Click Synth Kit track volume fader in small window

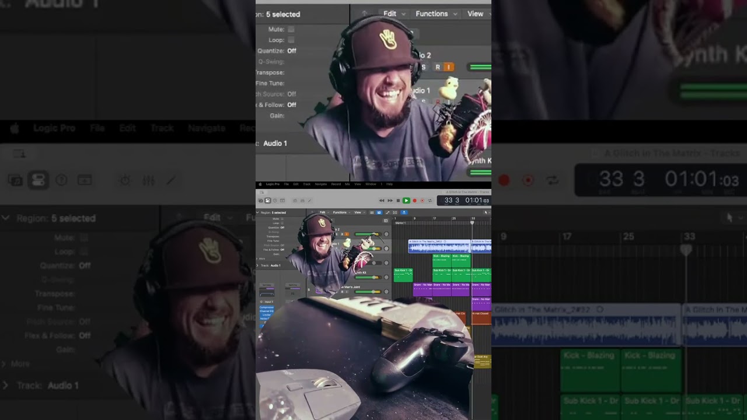click(x=368, y=277)
